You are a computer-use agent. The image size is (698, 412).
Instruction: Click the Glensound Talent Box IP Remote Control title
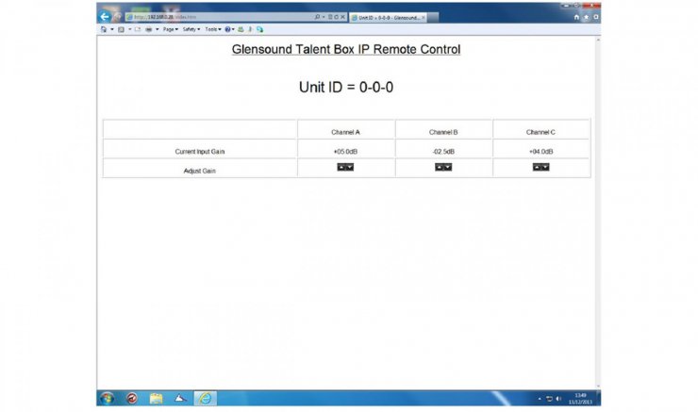click(x=346, y=49)
